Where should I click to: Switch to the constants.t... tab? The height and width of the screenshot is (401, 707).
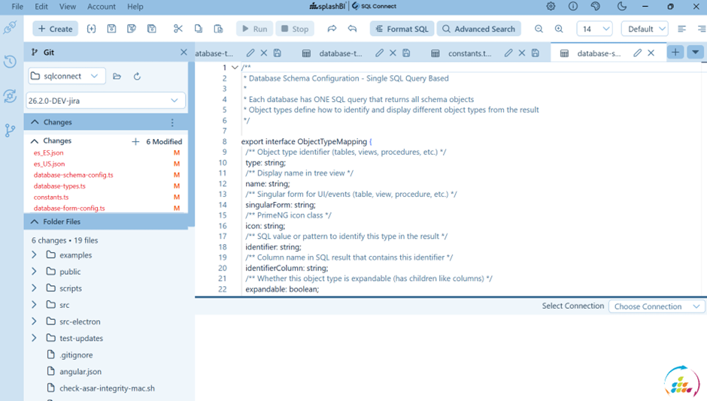469,53
